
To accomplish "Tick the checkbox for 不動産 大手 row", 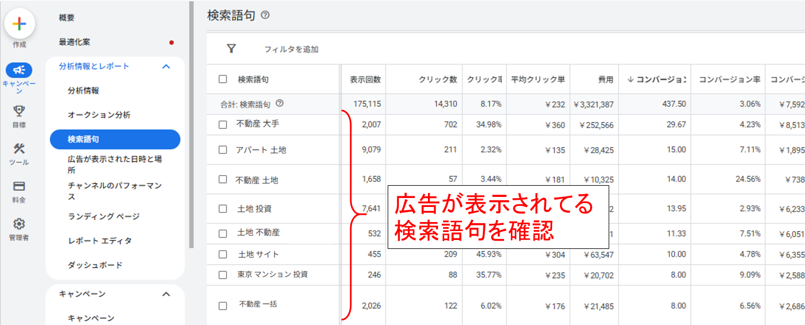I will tap(223, 125).
